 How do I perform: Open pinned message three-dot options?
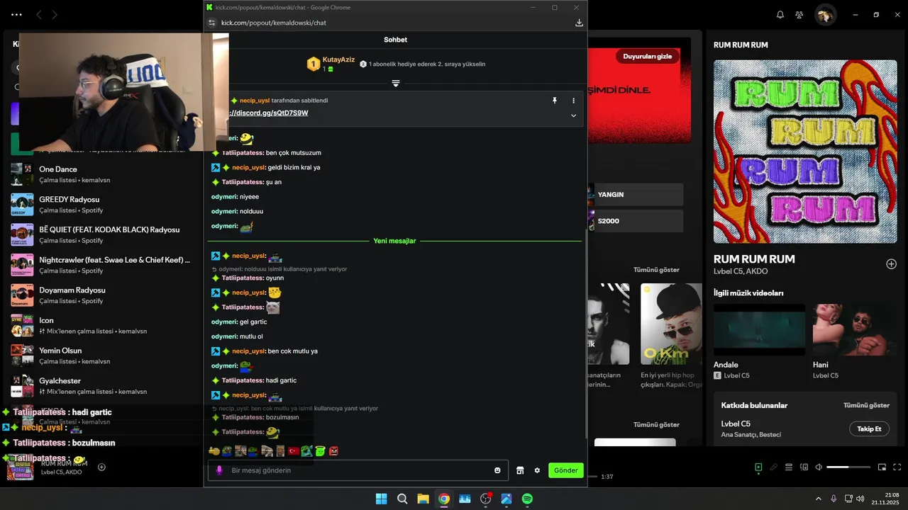tap(573, 101)
